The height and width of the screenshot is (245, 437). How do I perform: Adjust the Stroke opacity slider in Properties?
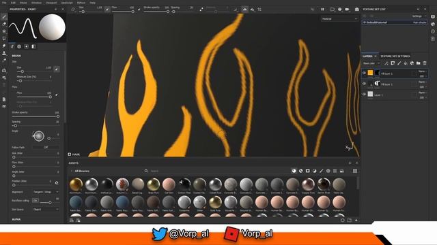coord(36,116)
